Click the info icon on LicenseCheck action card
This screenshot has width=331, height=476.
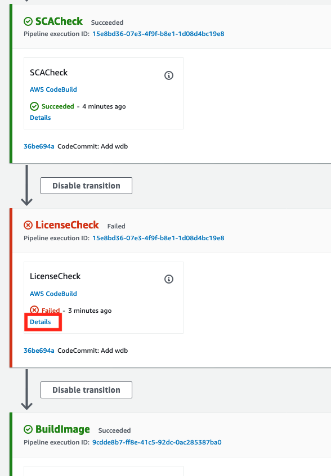click(169, 279)
